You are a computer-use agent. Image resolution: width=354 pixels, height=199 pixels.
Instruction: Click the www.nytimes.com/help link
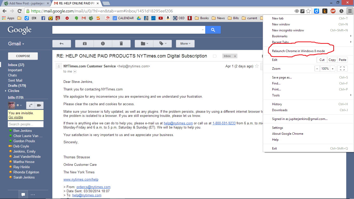(x=81, y=180)
